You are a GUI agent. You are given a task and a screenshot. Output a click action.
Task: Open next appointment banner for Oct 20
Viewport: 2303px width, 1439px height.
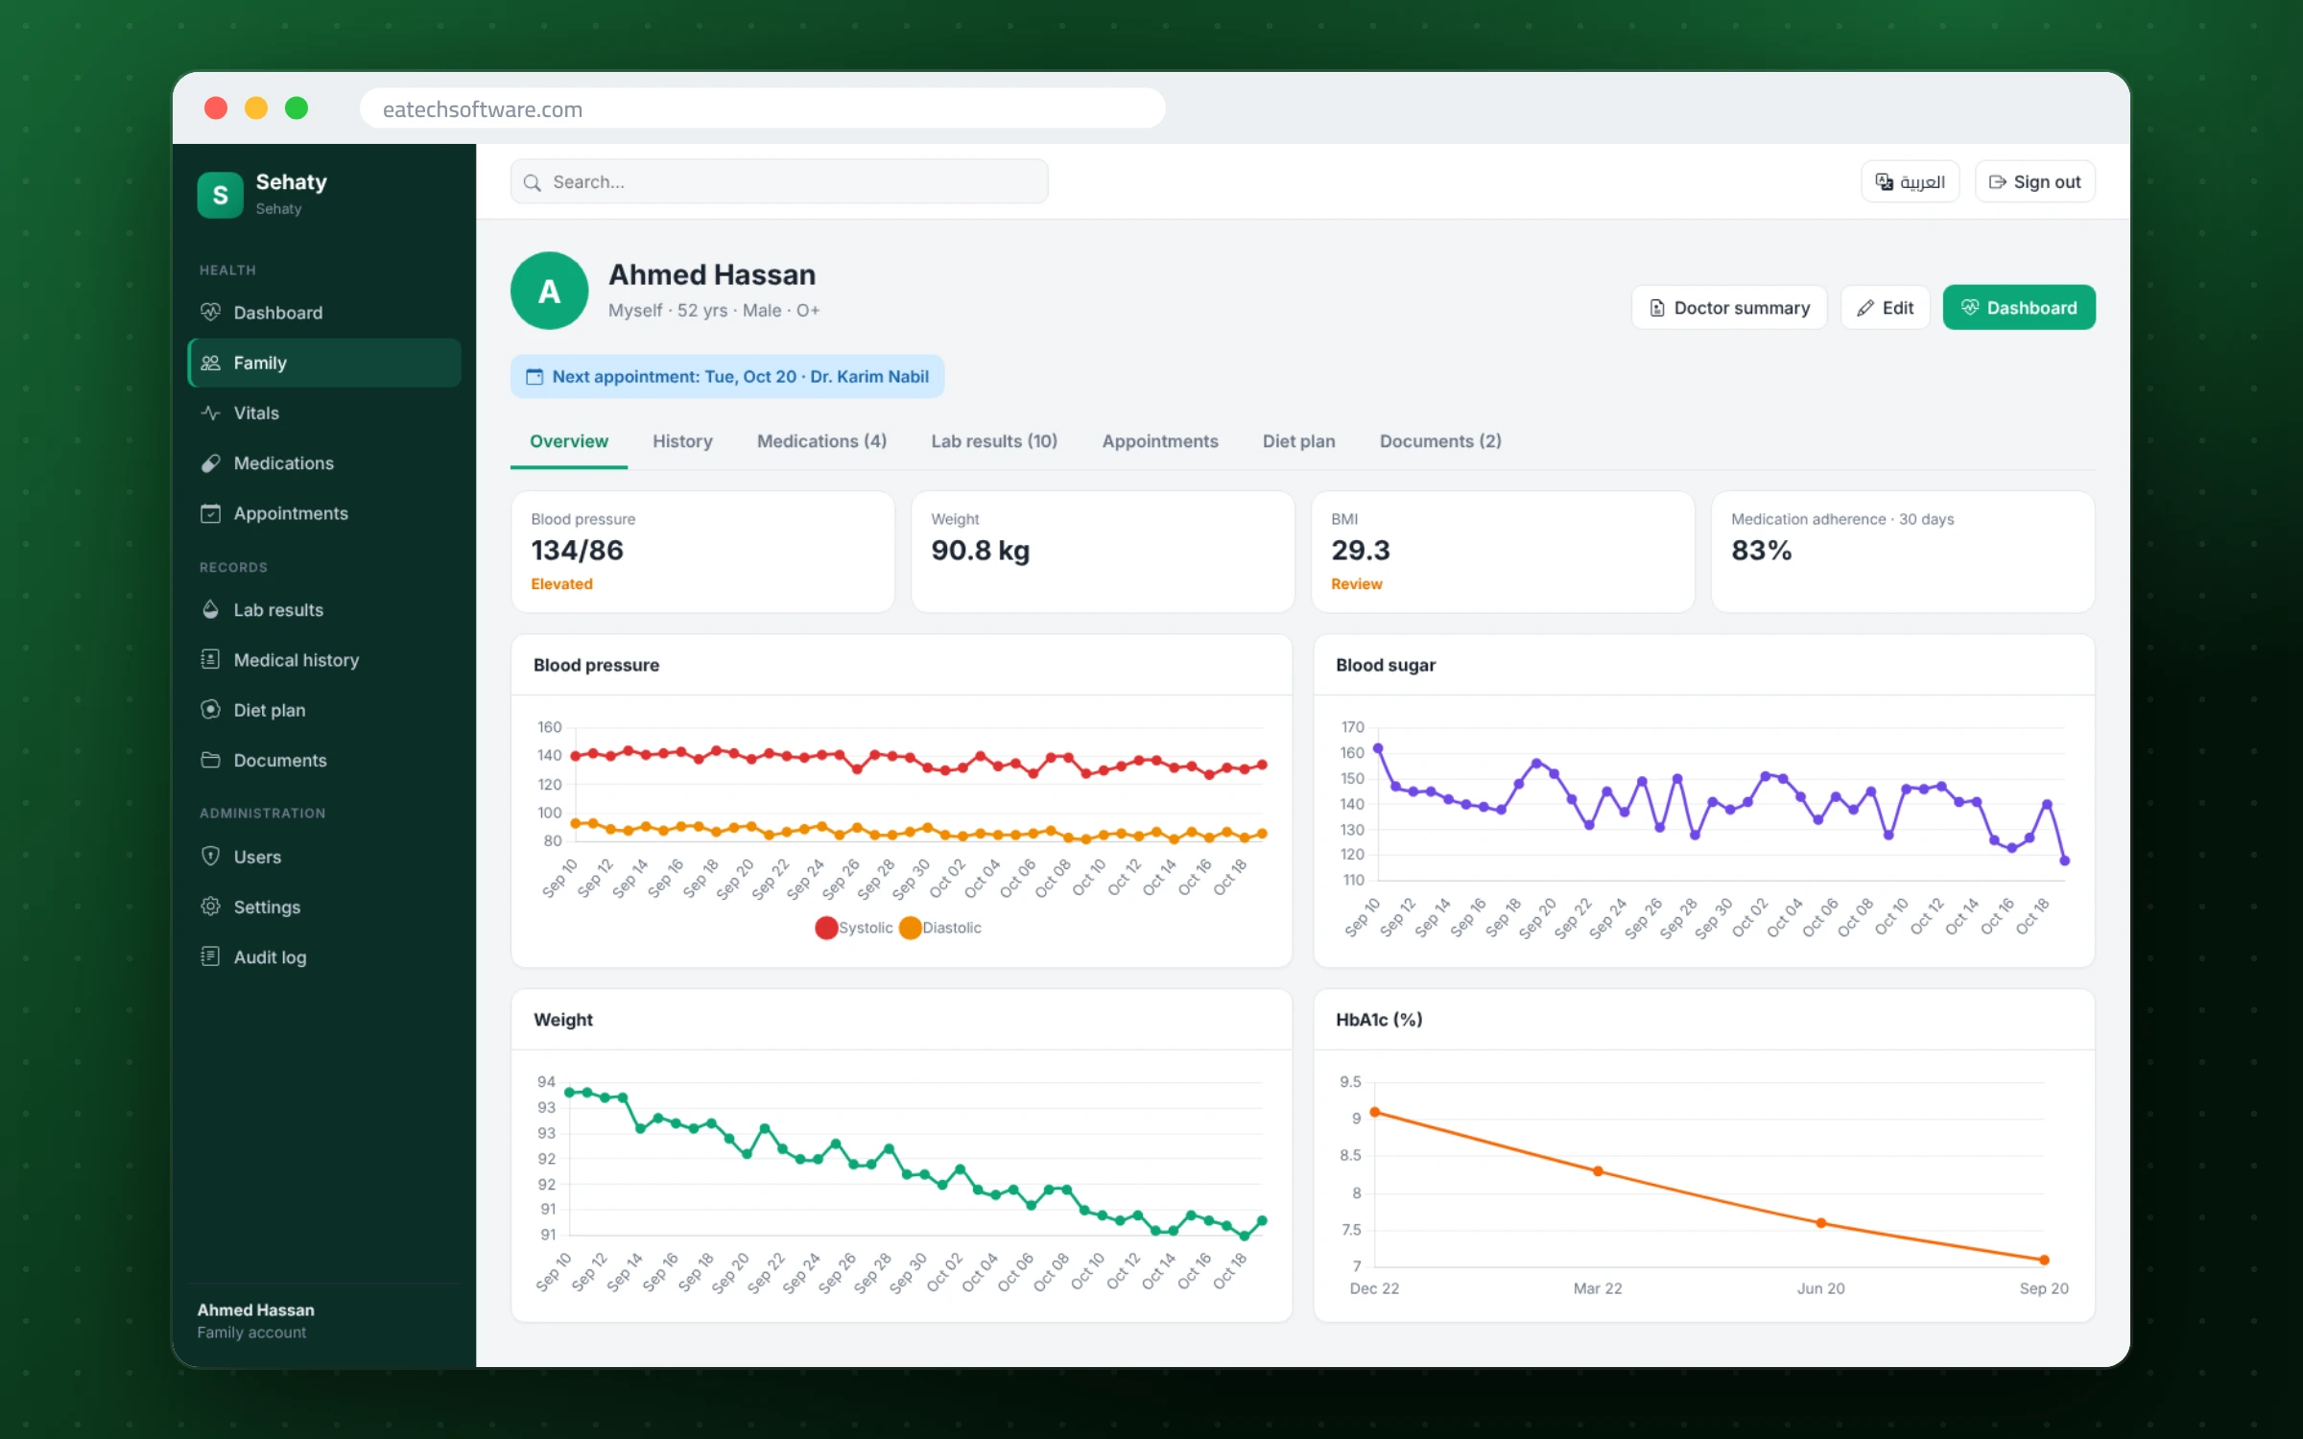point(727,376)
